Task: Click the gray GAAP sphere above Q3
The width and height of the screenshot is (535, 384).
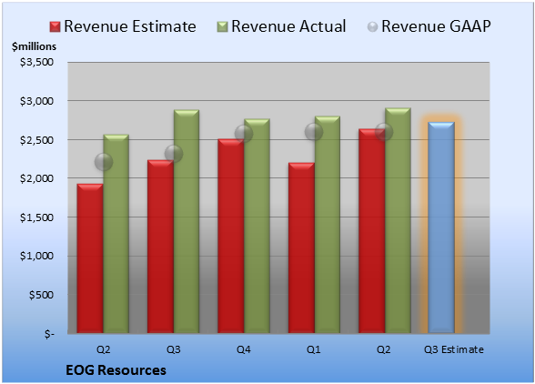Action: [174, 154]
